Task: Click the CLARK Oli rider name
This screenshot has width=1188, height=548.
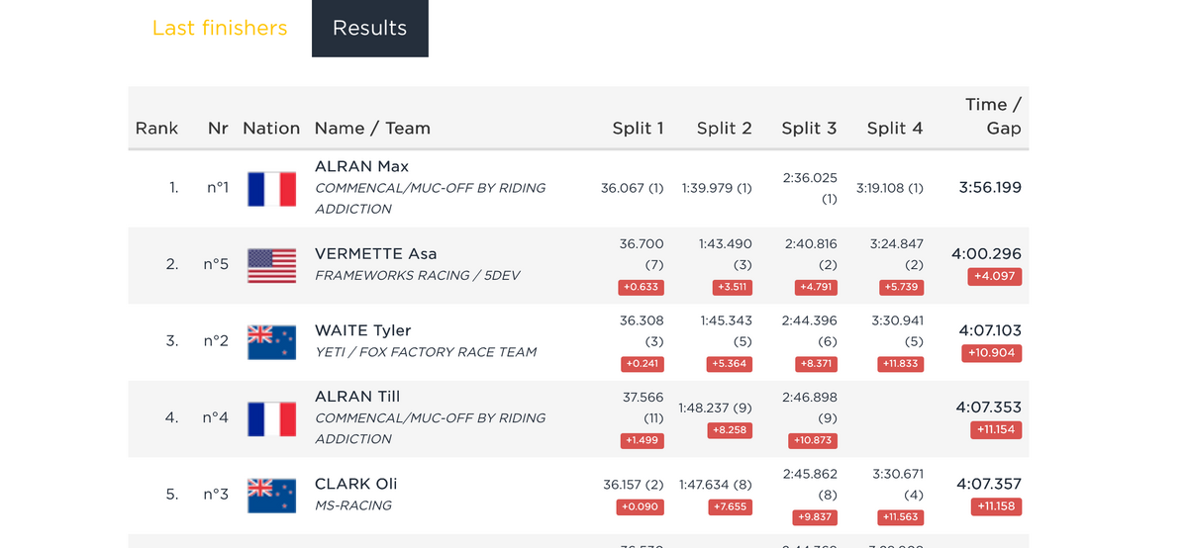Action: tap(355, 484)
